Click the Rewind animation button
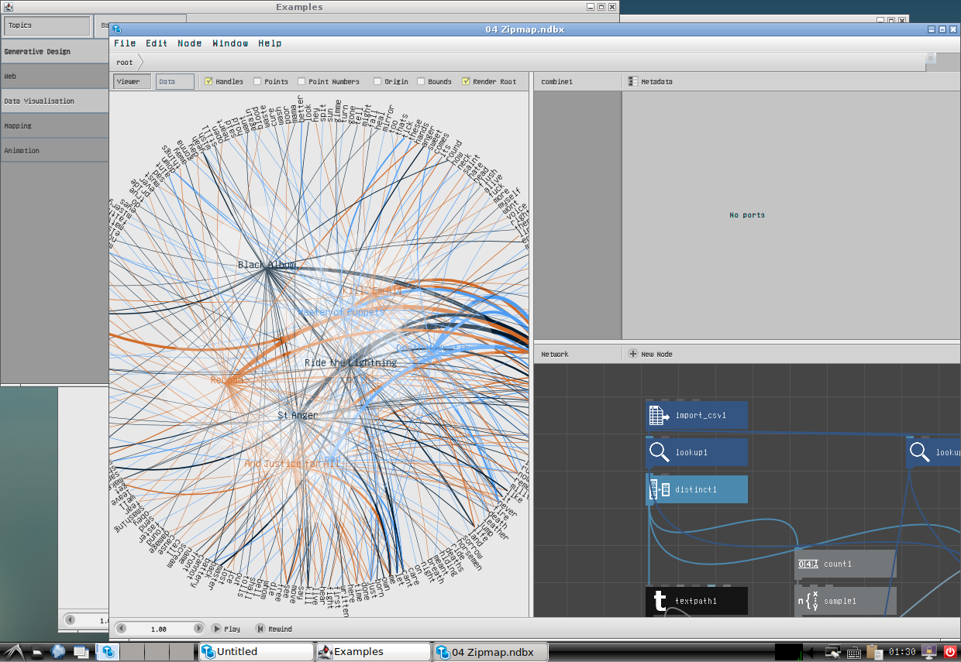This screenshot has height=662, width=961. click(274, 629)
